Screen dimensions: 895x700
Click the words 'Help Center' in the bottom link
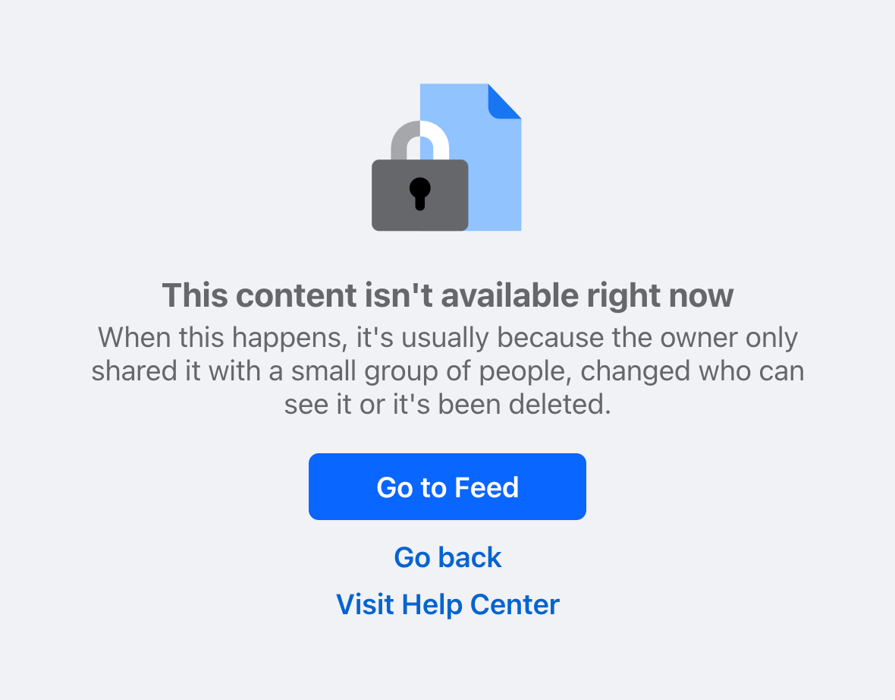481,604
